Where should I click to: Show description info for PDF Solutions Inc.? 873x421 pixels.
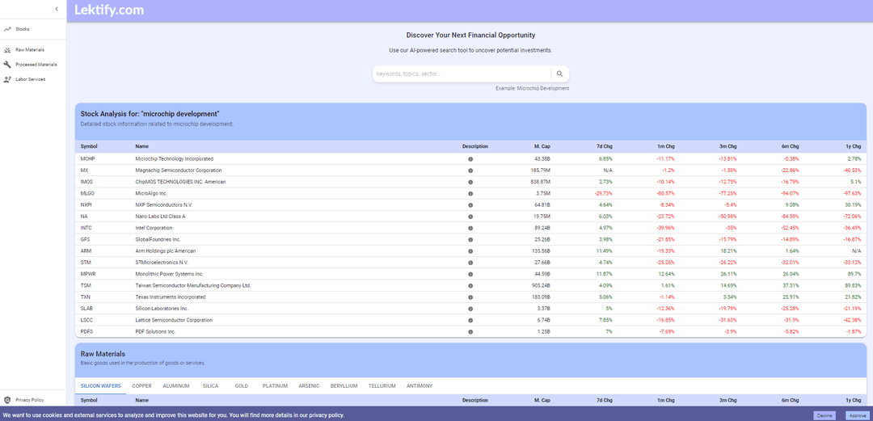point(470,331)
